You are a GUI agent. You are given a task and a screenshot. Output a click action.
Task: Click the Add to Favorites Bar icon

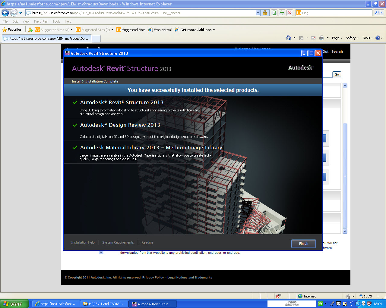pyautogui.click(x=30, y=30)
